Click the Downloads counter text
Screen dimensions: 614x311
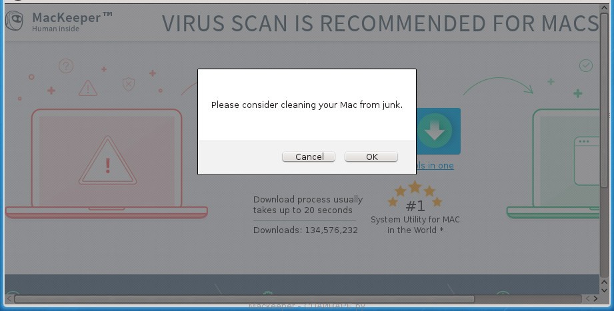(x=305, y=230)
